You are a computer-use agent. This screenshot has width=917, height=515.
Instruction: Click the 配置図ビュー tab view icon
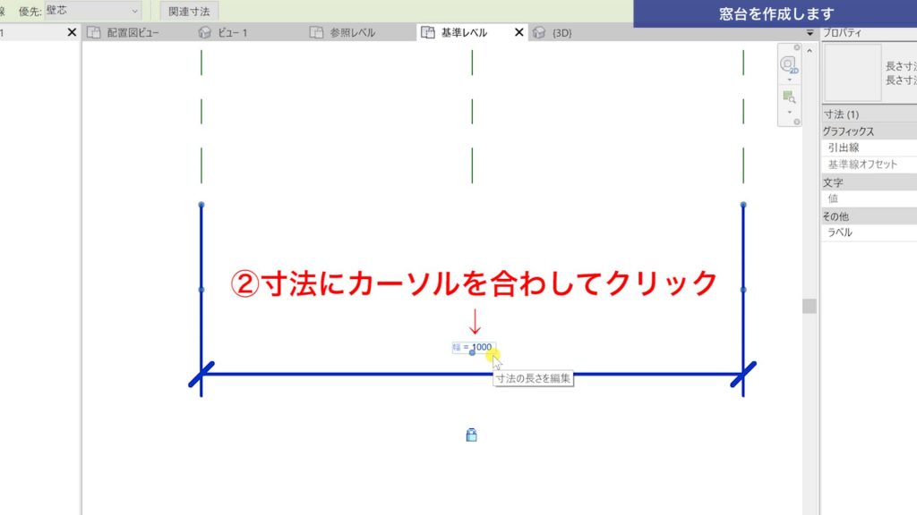[94, 32]
